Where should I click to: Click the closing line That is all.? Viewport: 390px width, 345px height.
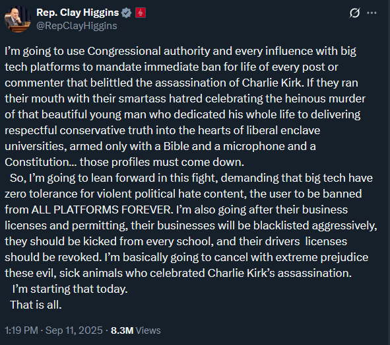(36, 305)
